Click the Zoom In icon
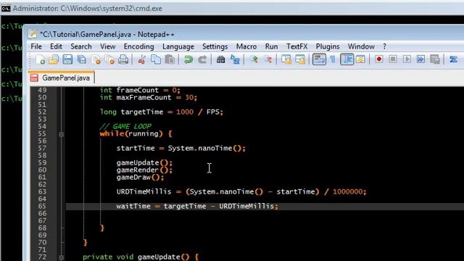This screenshot has width=464, height=261. tap(254, 59)
